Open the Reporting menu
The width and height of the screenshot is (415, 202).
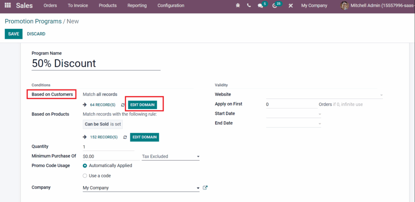coord(137,6)
